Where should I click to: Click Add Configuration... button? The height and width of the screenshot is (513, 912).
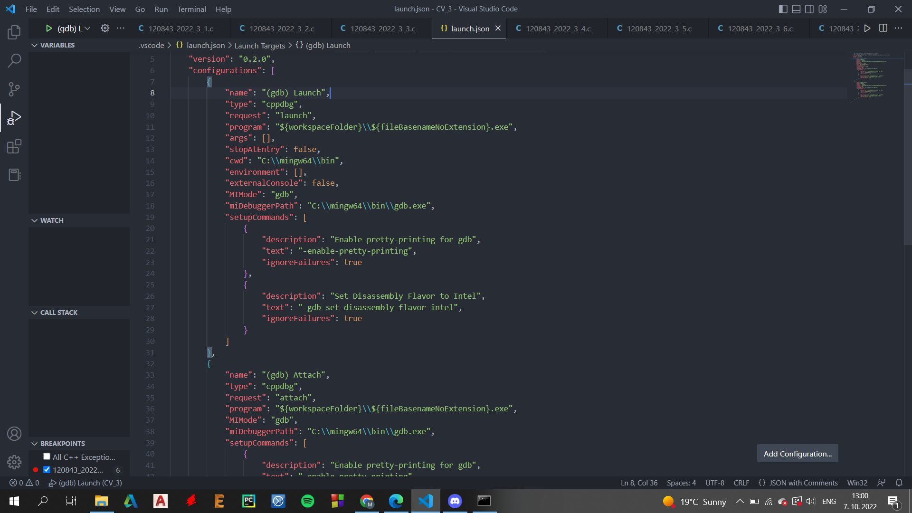[798, 454]
